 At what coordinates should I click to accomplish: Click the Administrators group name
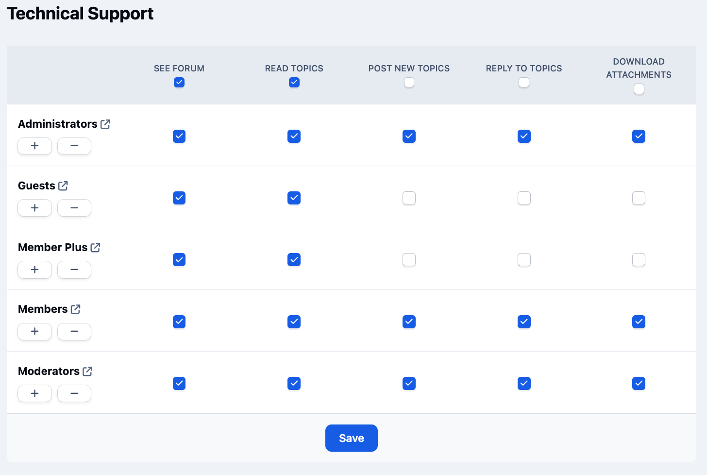[x=58, y=124]
